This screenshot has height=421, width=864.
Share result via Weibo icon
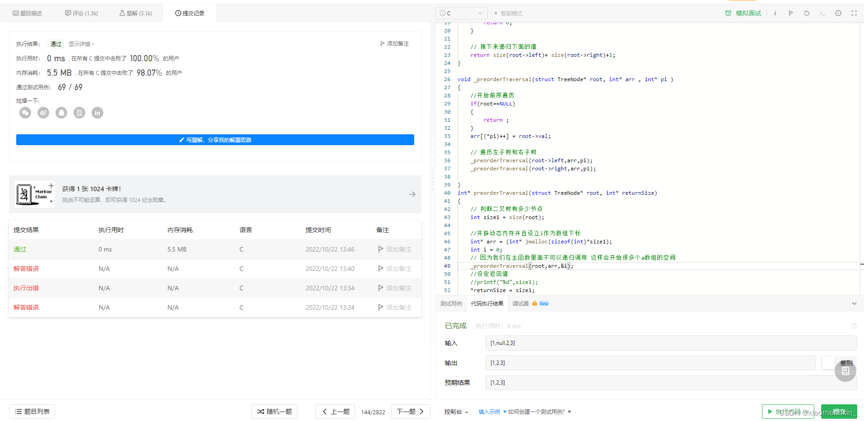pyautogui.click(x=43, y=113)
